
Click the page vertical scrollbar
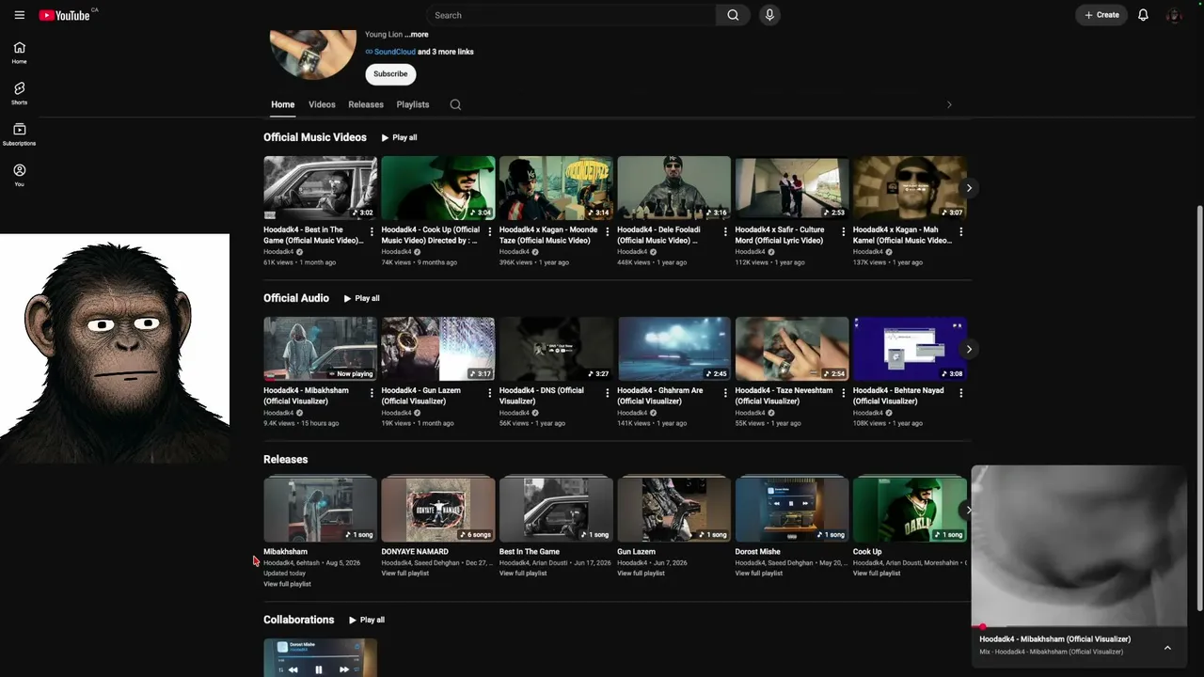coord(1199,407)
